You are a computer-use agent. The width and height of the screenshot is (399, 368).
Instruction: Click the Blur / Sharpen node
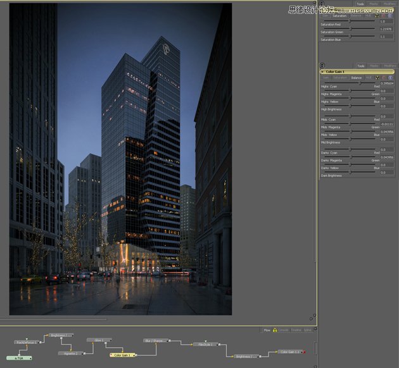(155, 340)
